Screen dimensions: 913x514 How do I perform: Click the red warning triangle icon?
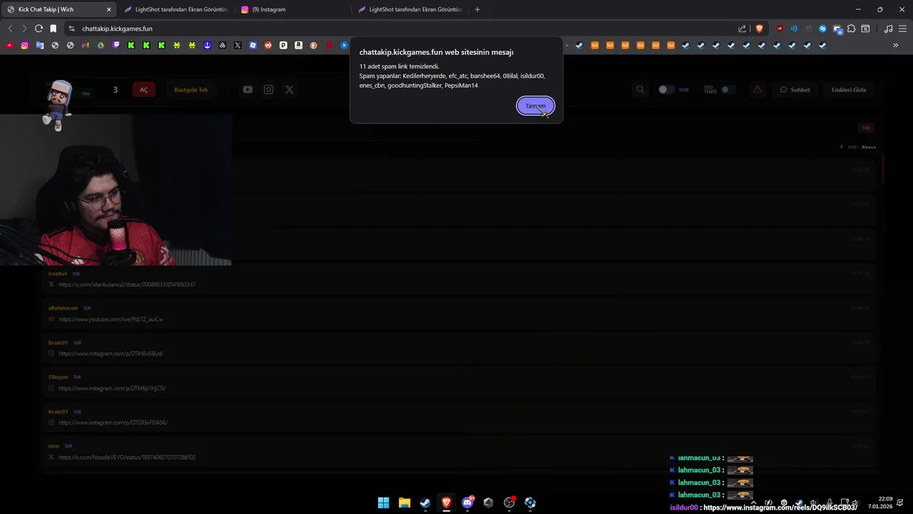point(757,89)
